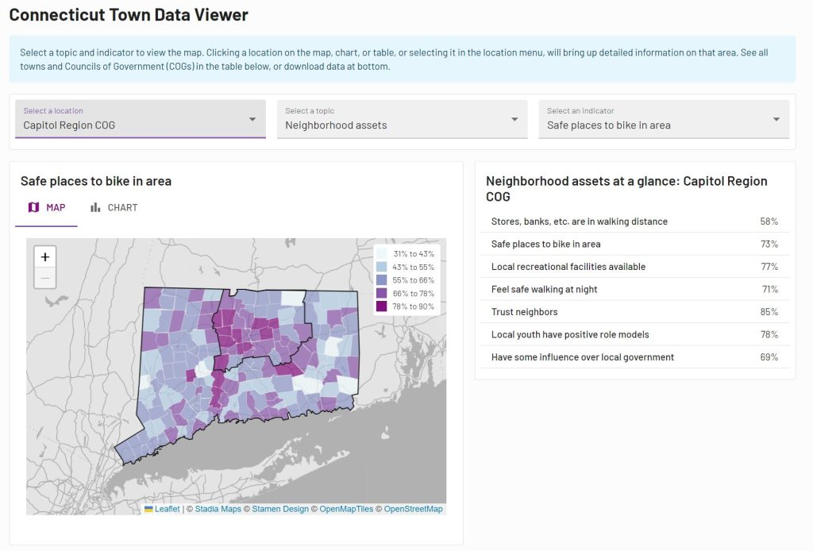Zoom out the map with minus button
This screenshot has width=813, height=551.
45,277
